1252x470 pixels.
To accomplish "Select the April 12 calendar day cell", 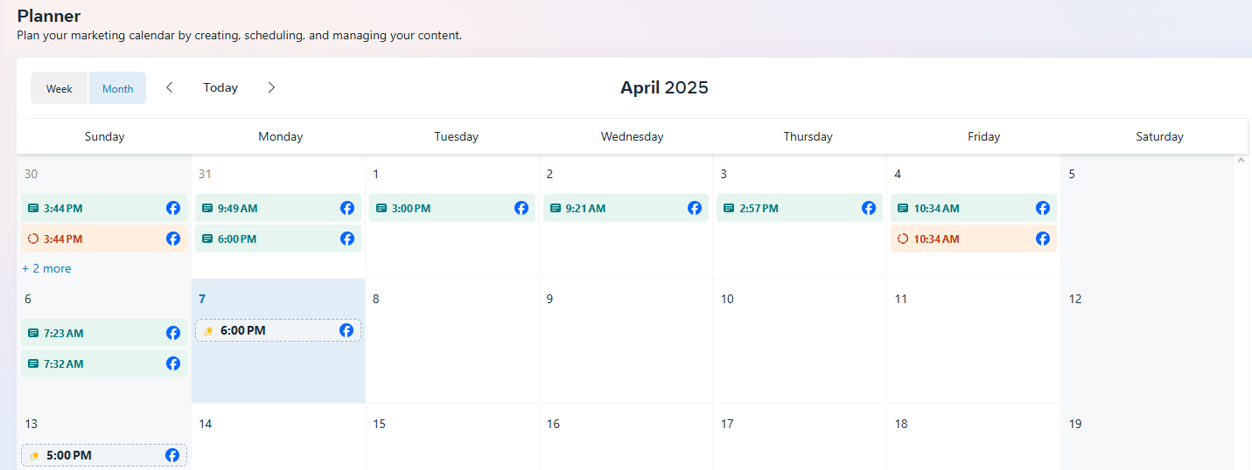I will tap(1148, 341).
